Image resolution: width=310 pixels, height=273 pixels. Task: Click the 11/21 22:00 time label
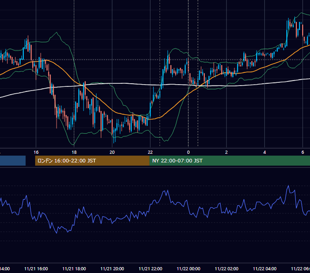point(150,268)
